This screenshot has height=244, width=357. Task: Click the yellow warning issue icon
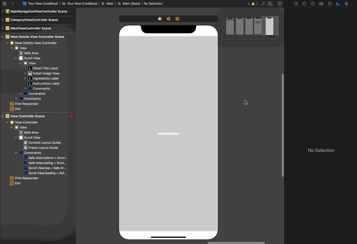pyautogui.click(x=253, y=4)
